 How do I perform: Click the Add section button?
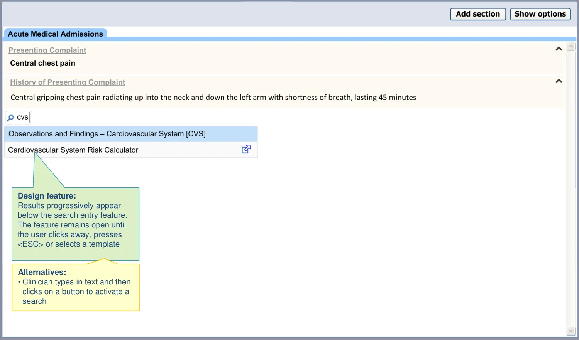point(477,14)
